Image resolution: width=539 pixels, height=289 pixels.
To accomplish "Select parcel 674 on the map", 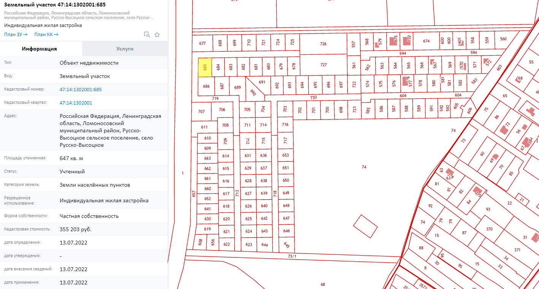I will click(x=426, y=41).
